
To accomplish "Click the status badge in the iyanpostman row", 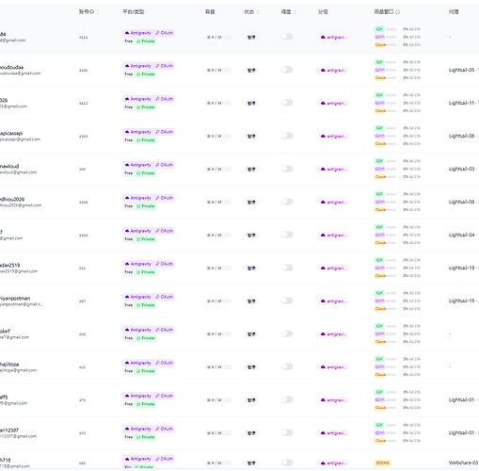I will (251, 300).
